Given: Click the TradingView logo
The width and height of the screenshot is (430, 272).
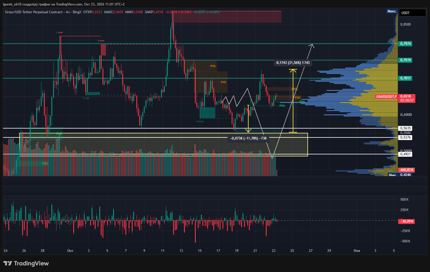Looking at the screenshot, I should coord(26,263).
